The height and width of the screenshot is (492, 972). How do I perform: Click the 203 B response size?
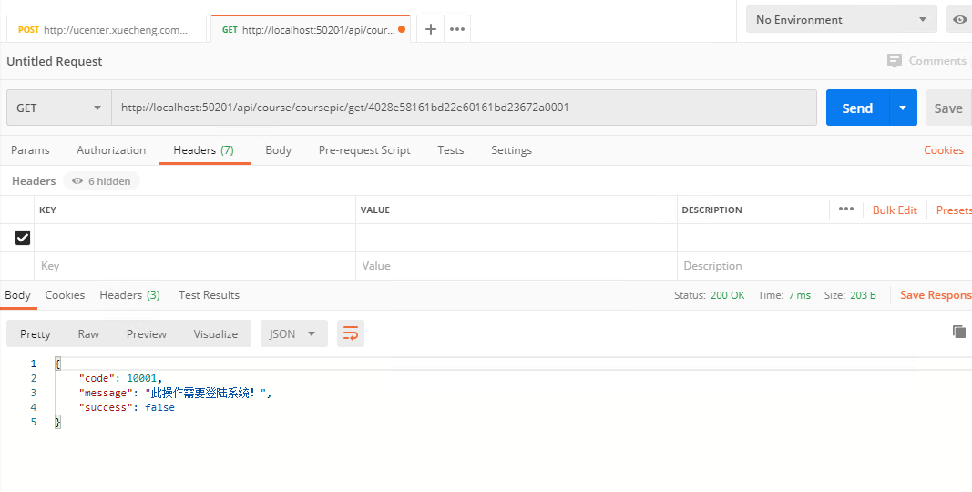coord(863,295)
